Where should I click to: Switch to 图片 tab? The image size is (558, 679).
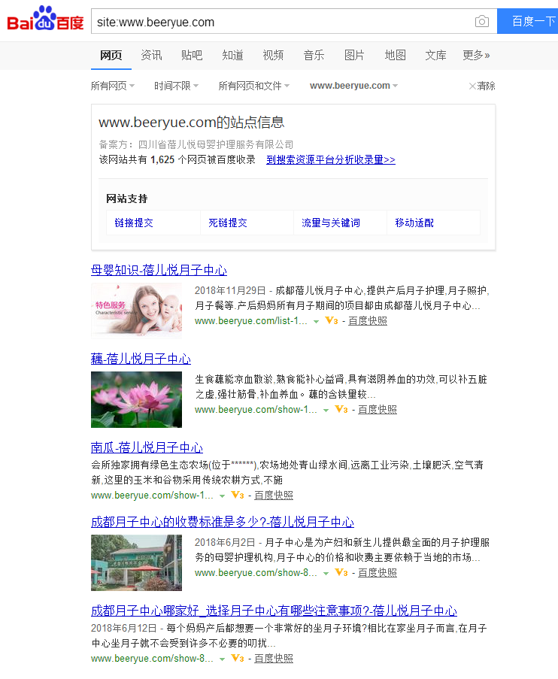[354, 56]
